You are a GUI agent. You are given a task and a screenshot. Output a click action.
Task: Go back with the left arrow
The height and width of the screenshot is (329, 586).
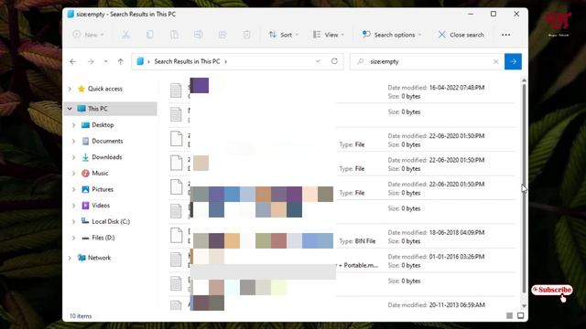tap(73, 61)
